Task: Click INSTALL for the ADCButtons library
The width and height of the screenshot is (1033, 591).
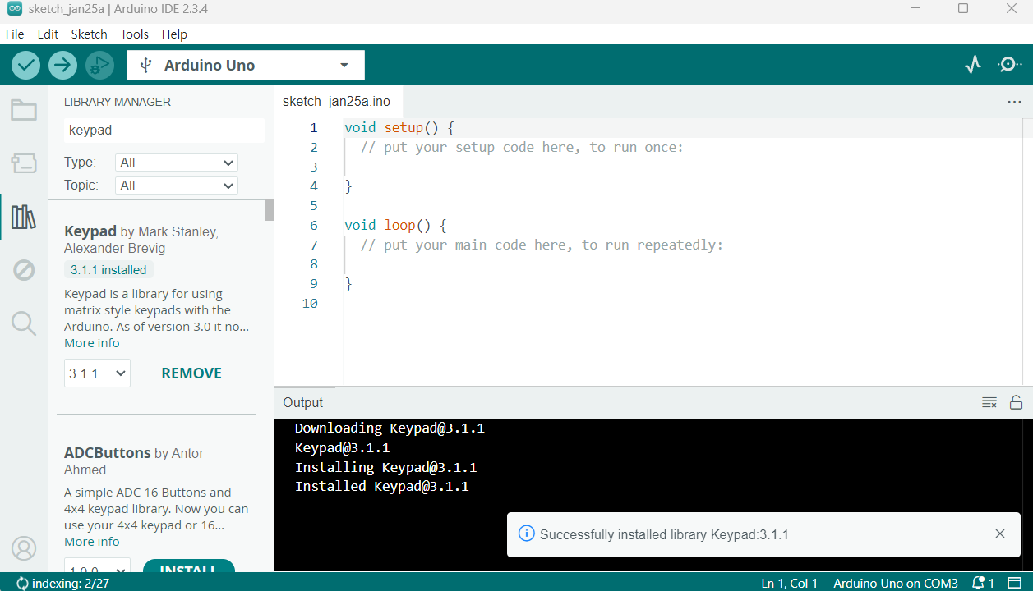Action: click(189, 566)
